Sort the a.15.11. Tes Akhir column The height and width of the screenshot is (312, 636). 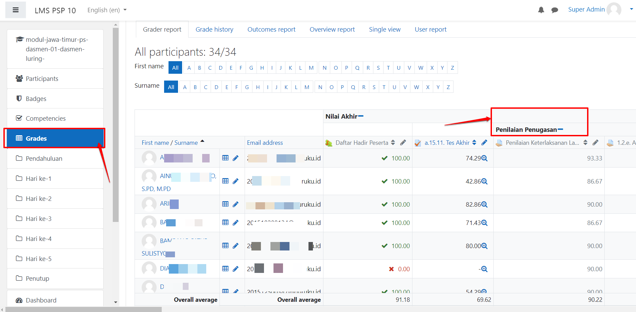click(x=474, y=143)
